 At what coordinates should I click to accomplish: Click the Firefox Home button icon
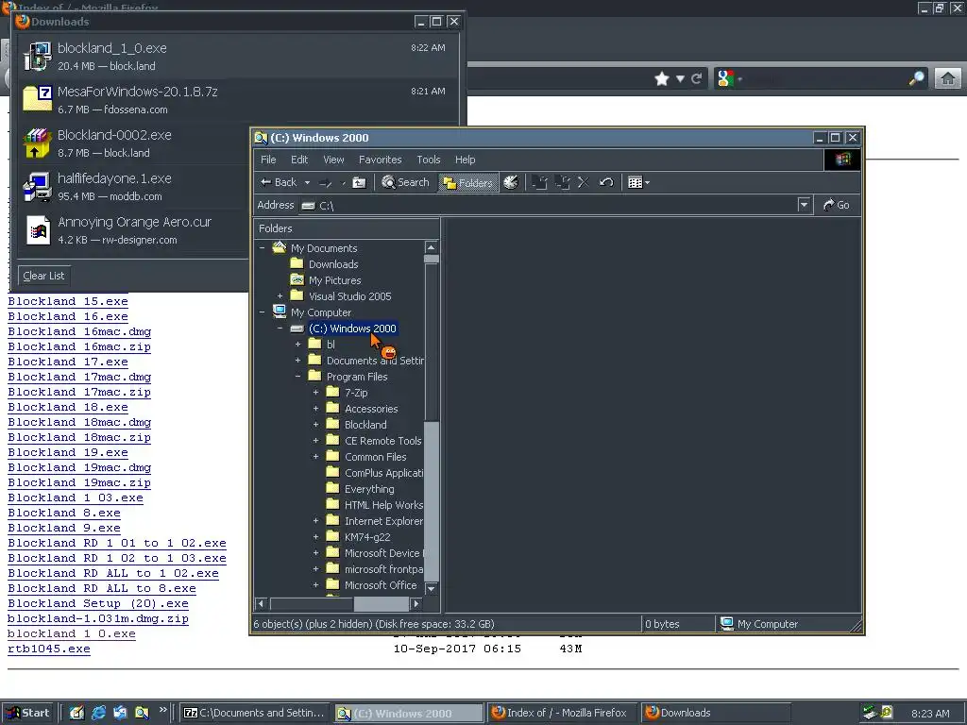pos(947,78)
